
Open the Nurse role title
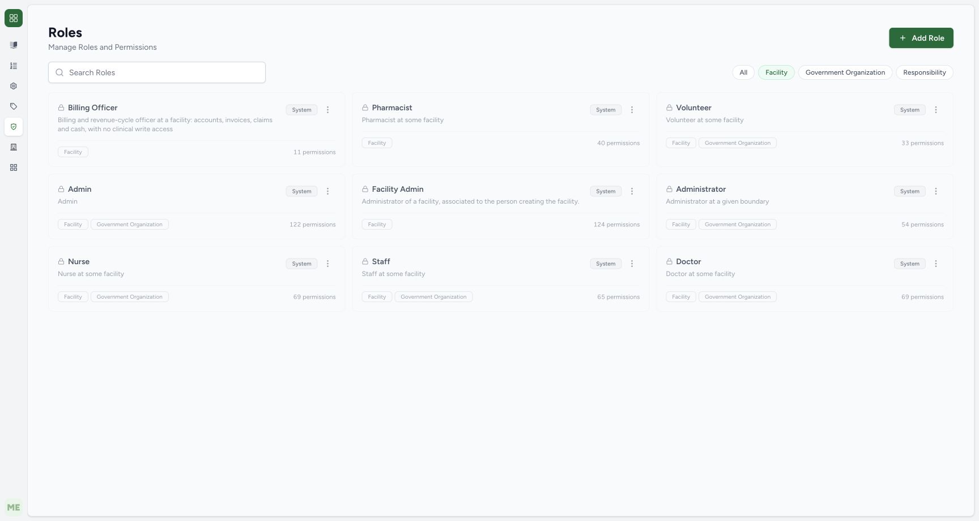(x=79, y=261)
